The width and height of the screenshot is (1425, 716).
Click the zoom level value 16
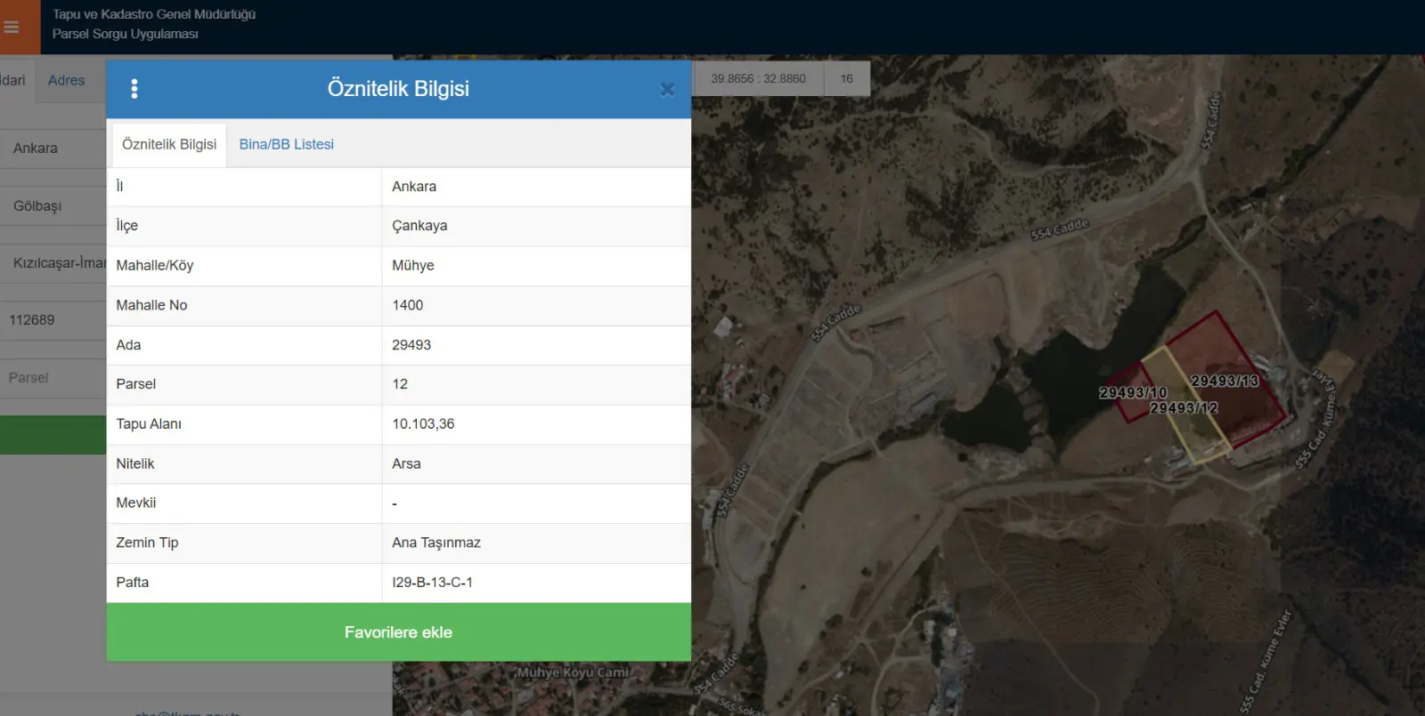point(847,79)
